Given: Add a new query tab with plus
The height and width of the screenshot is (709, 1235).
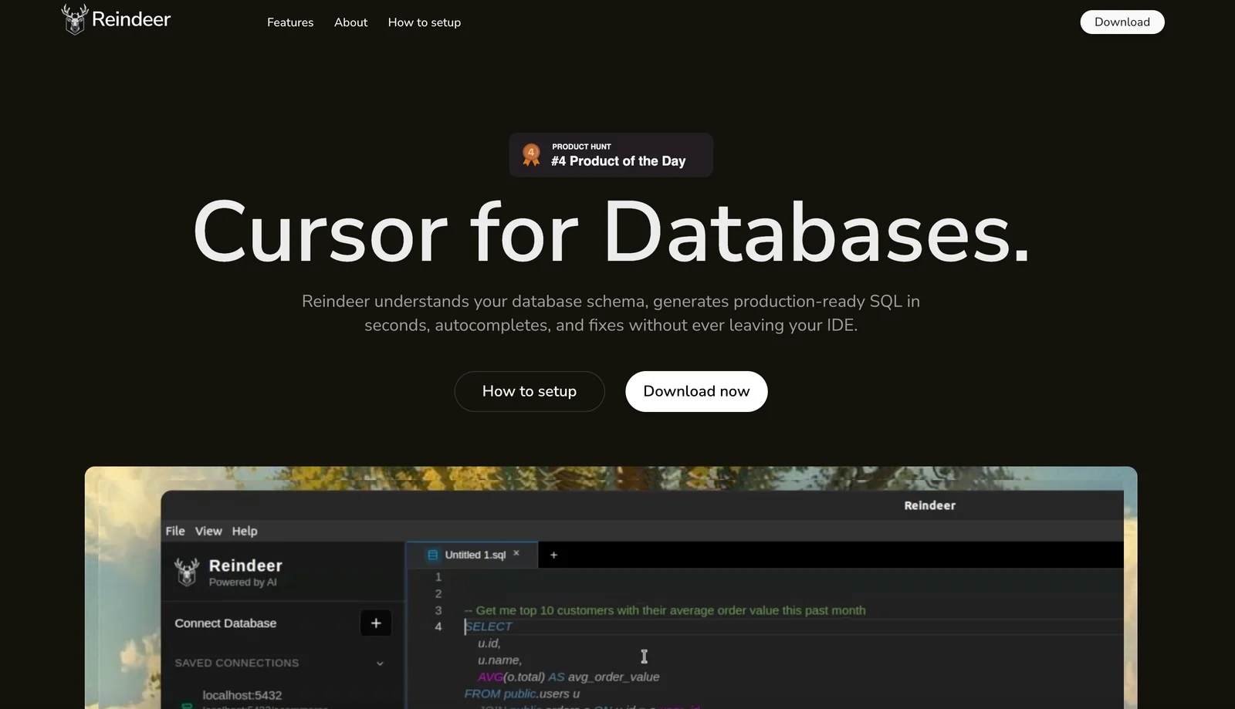Looking at the screenshot, I should [x=553, y=555].
